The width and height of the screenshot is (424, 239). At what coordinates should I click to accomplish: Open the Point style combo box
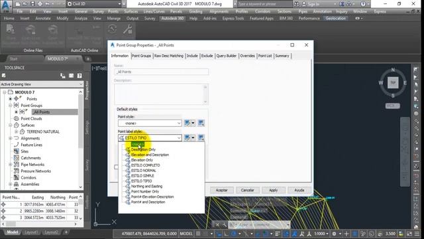tap(150, 123)
